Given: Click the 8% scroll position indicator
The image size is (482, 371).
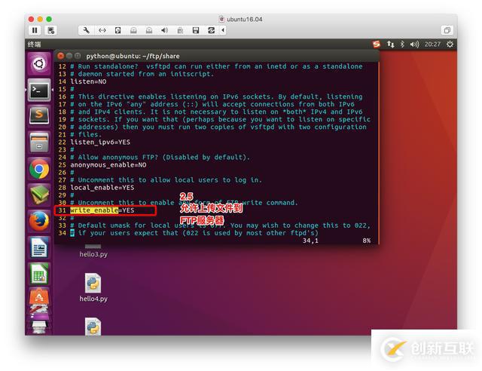Looking at the screenshot, I should (x=367, y=241).
